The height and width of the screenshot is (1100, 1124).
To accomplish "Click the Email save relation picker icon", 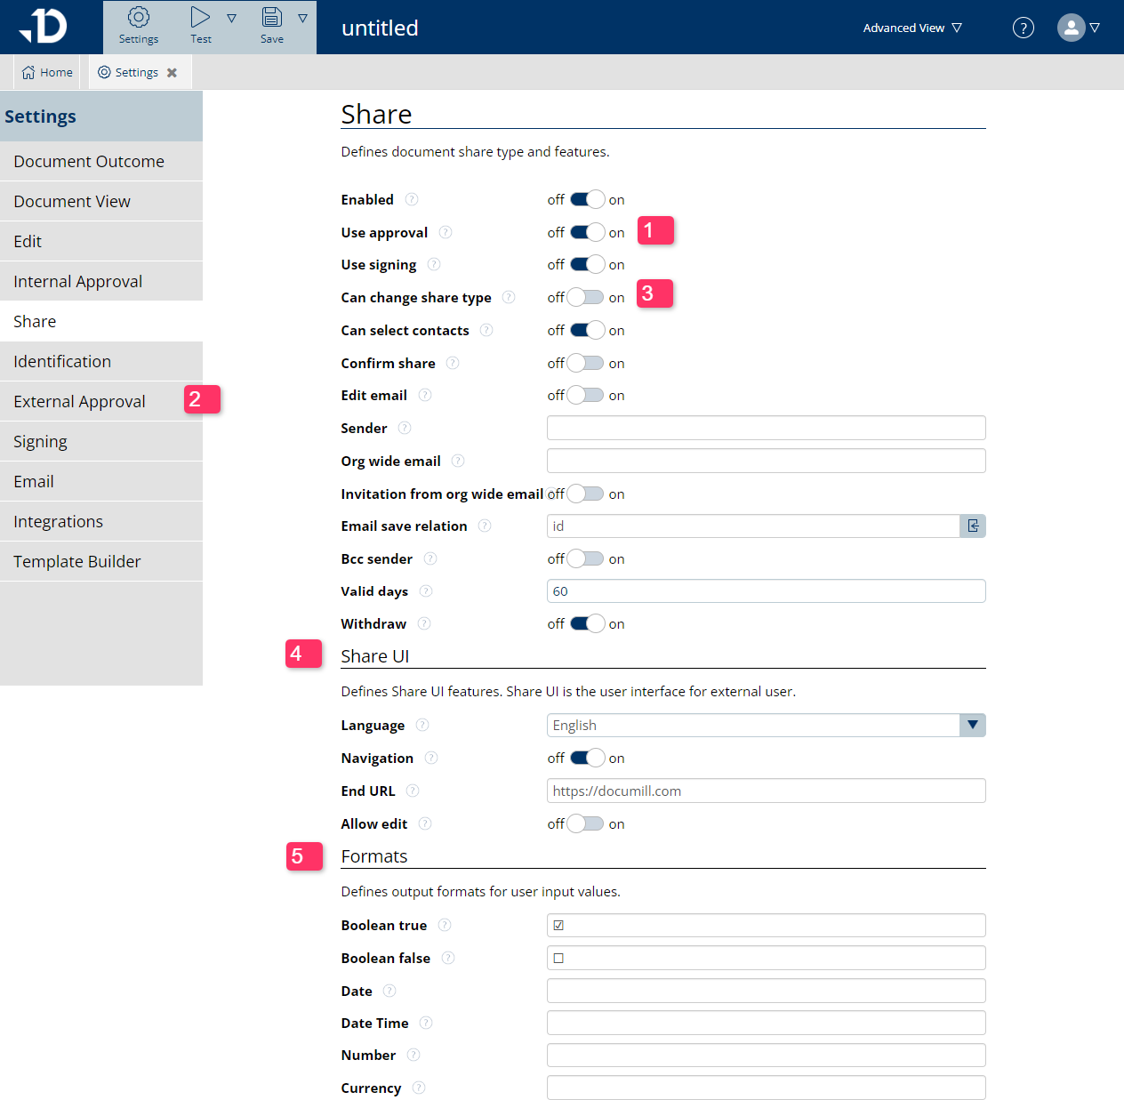I will (973, 526).
